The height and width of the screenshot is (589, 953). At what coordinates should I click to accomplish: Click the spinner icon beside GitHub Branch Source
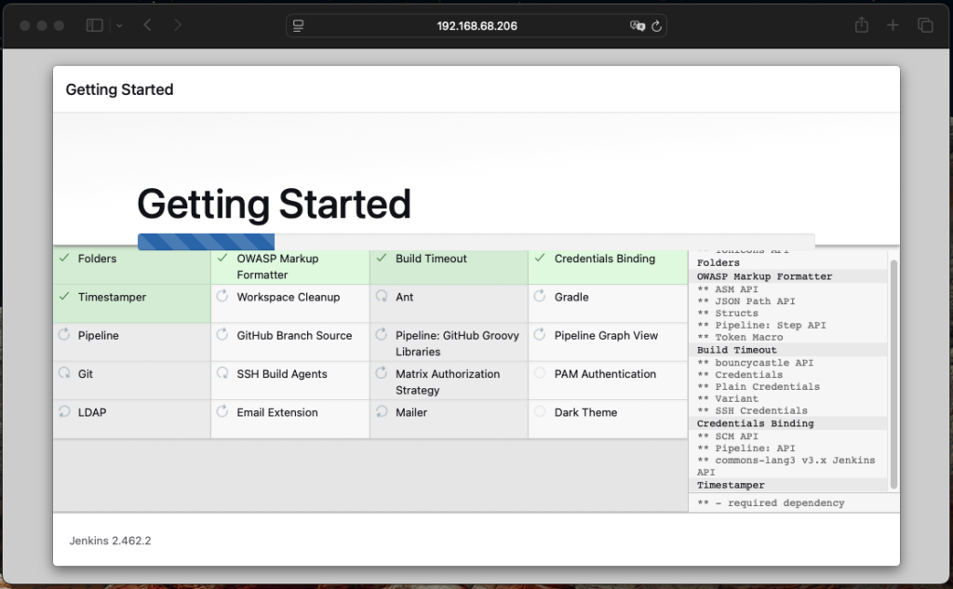[x=222, y=334]
